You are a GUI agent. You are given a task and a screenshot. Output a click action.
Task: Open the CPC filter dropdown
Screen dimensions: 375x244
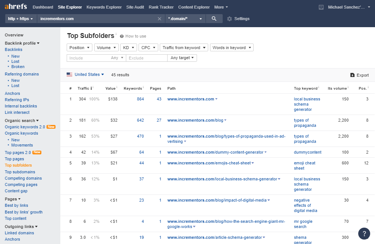pyautogui.click(x=148, y=48)
